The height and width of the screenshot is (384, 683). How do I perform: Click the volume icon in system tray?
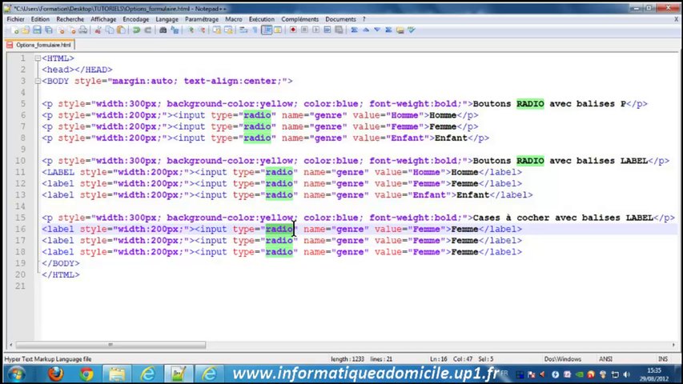pyautogui.click(x=626, y=374)
